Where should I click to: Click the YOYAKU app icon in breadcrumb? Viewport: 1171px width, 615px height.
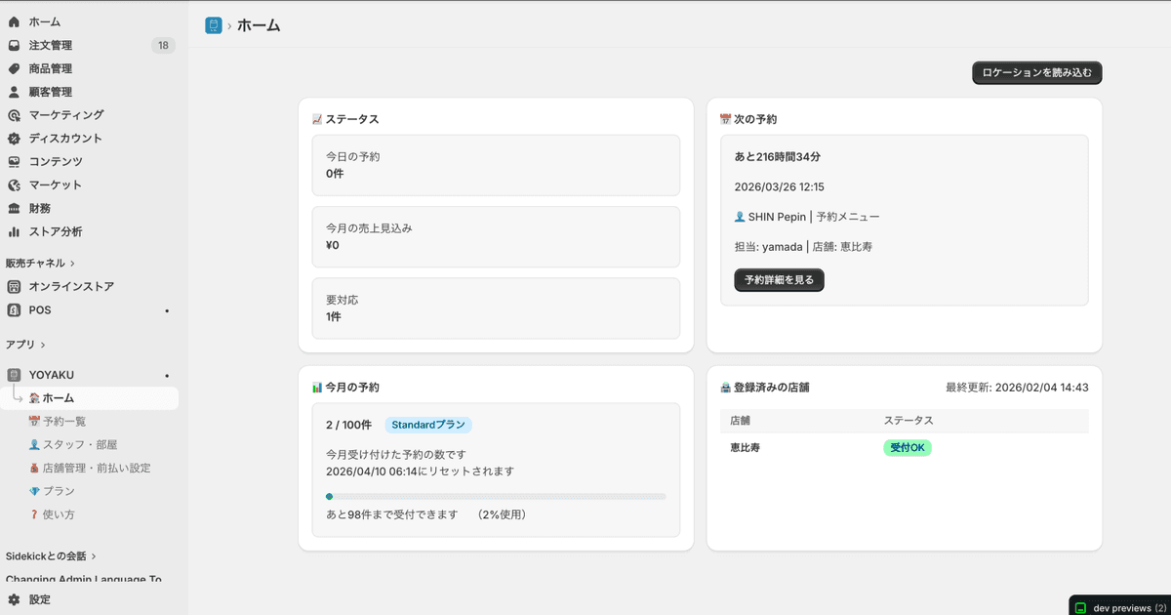(x=214, y=25)
